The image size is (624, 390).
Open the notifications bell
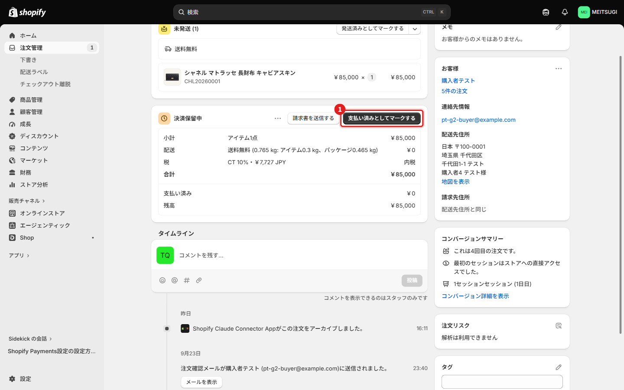(x=565, y=12)
